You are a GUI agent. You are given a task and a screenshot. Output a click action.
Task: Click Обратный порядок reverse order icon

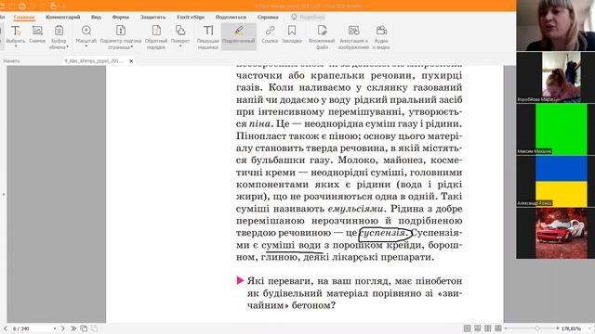point(156,31)
